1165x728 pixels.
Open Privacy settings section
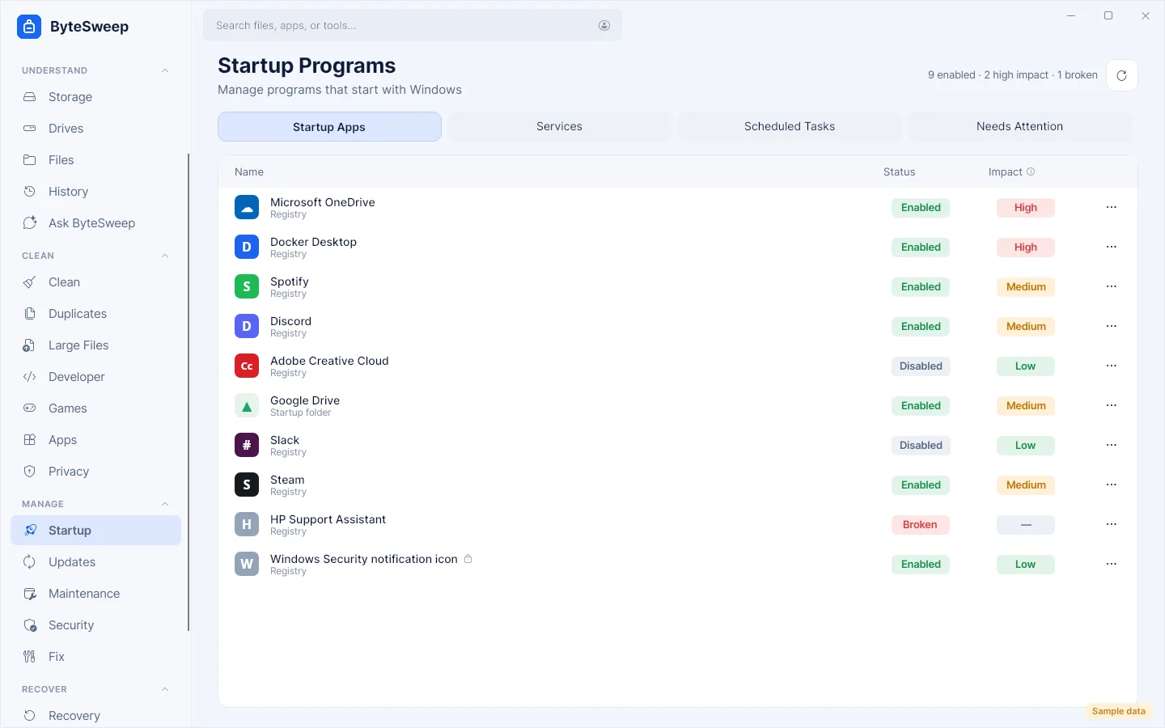pos(95,472)
